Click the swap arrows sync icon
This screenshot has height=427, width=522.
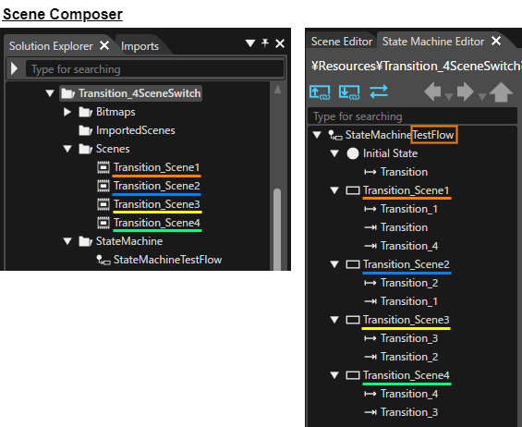click(379, 91)
